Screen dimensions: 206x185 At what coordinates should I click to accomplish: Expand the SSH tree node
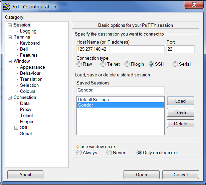16,128
